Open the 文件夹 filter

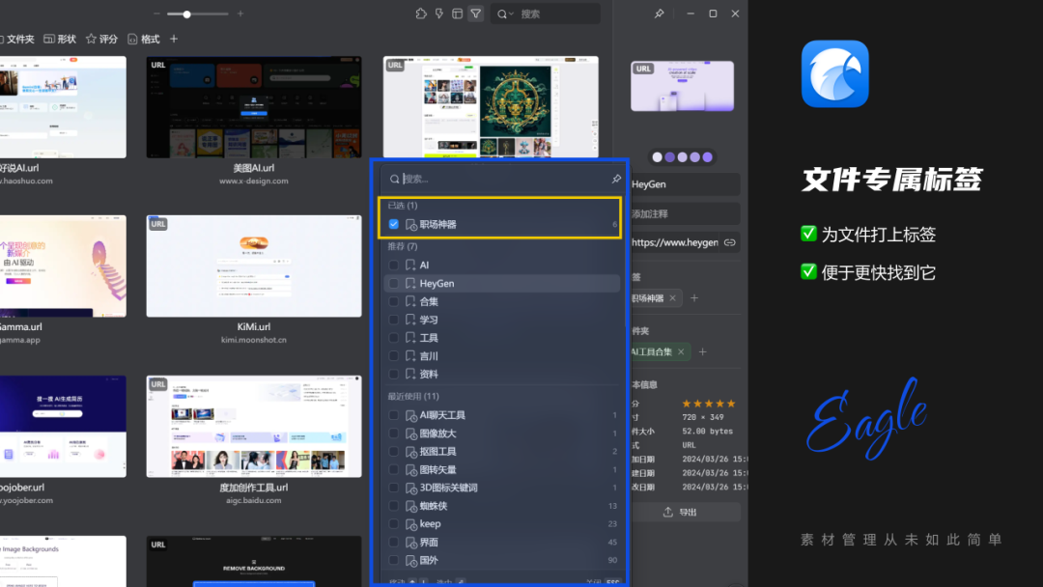tap(16, 40)
